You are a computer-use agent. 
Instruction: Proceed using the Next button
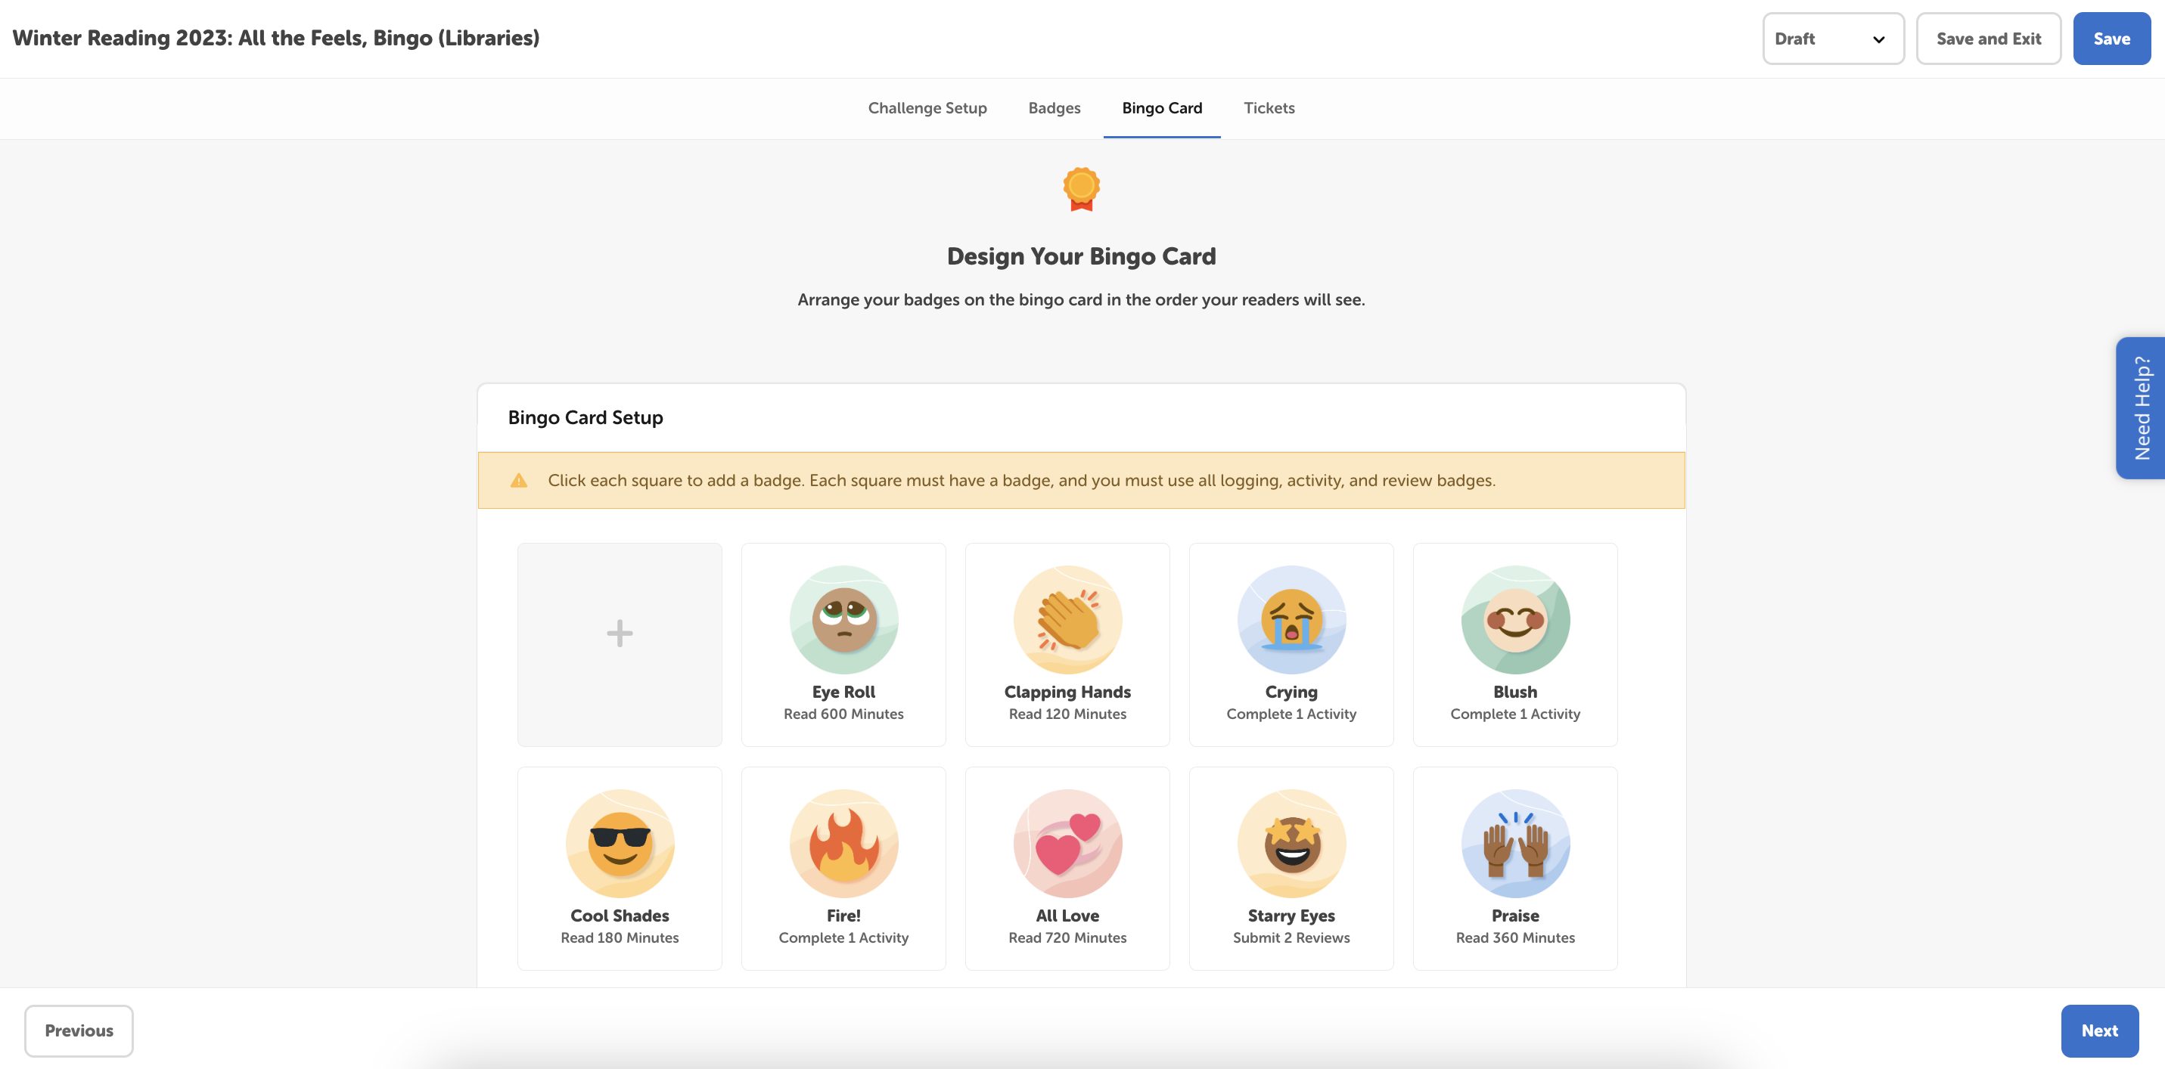click(2099, 1030)
